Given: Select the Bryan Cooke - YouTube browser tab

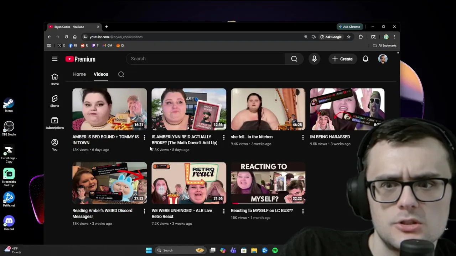Looking at the screenshot, I should click(x=74, y=27).
